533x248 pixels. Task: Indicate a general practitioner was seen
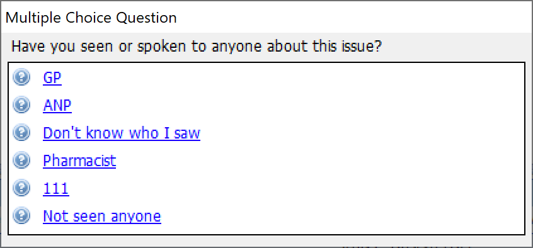coord(52,78)
